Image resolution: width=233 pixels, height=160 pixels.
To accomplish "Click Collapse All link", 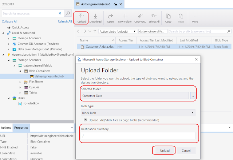I will pyautogui.click(x=9, y=21).
